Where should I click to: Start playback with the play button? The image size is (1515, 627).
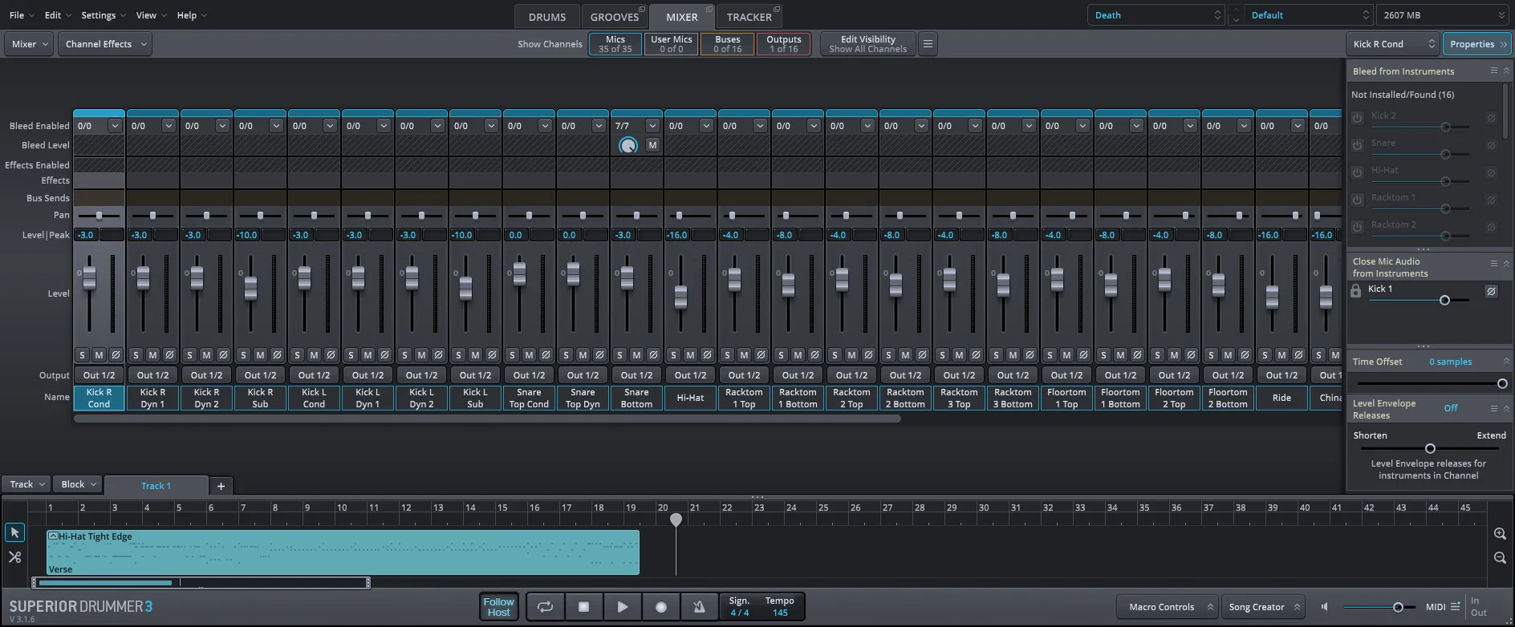tap(622, 607)
